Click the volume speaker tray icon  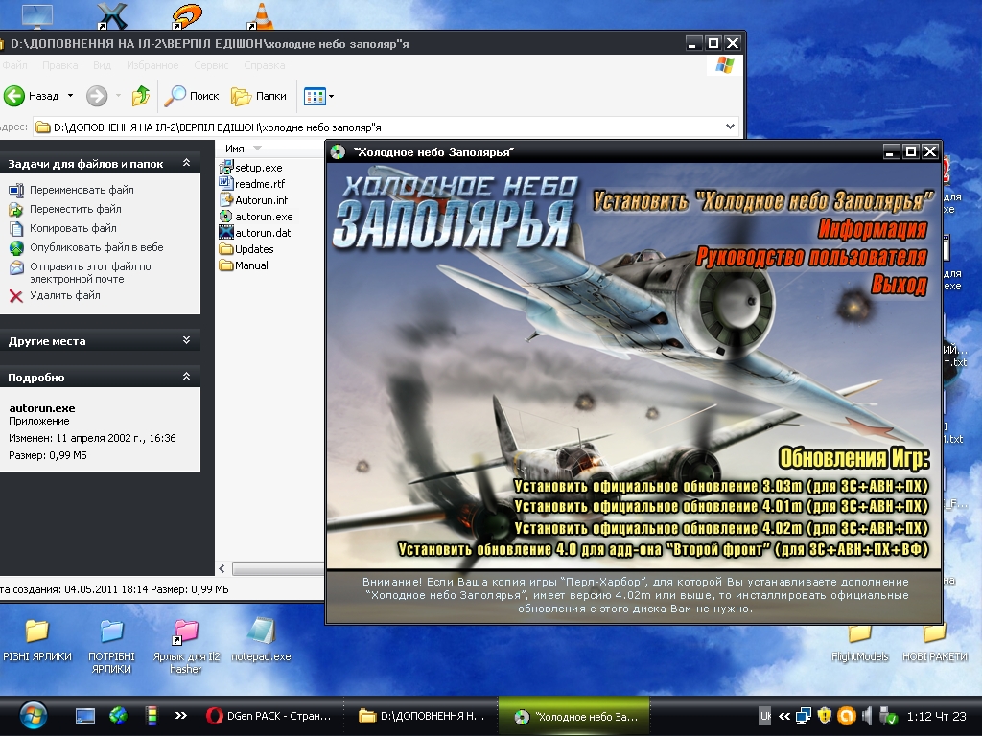click(x=867, y=715)
